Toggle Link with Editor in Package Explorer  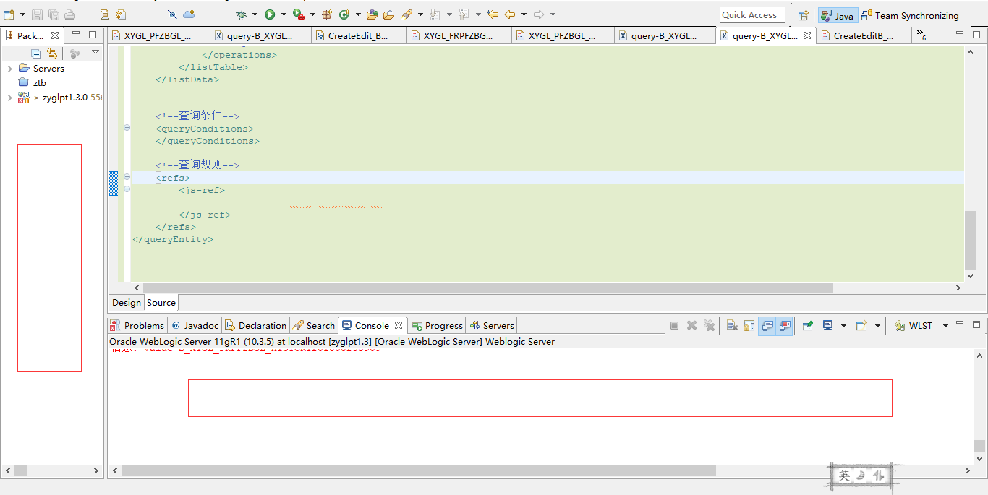(52, 53)
